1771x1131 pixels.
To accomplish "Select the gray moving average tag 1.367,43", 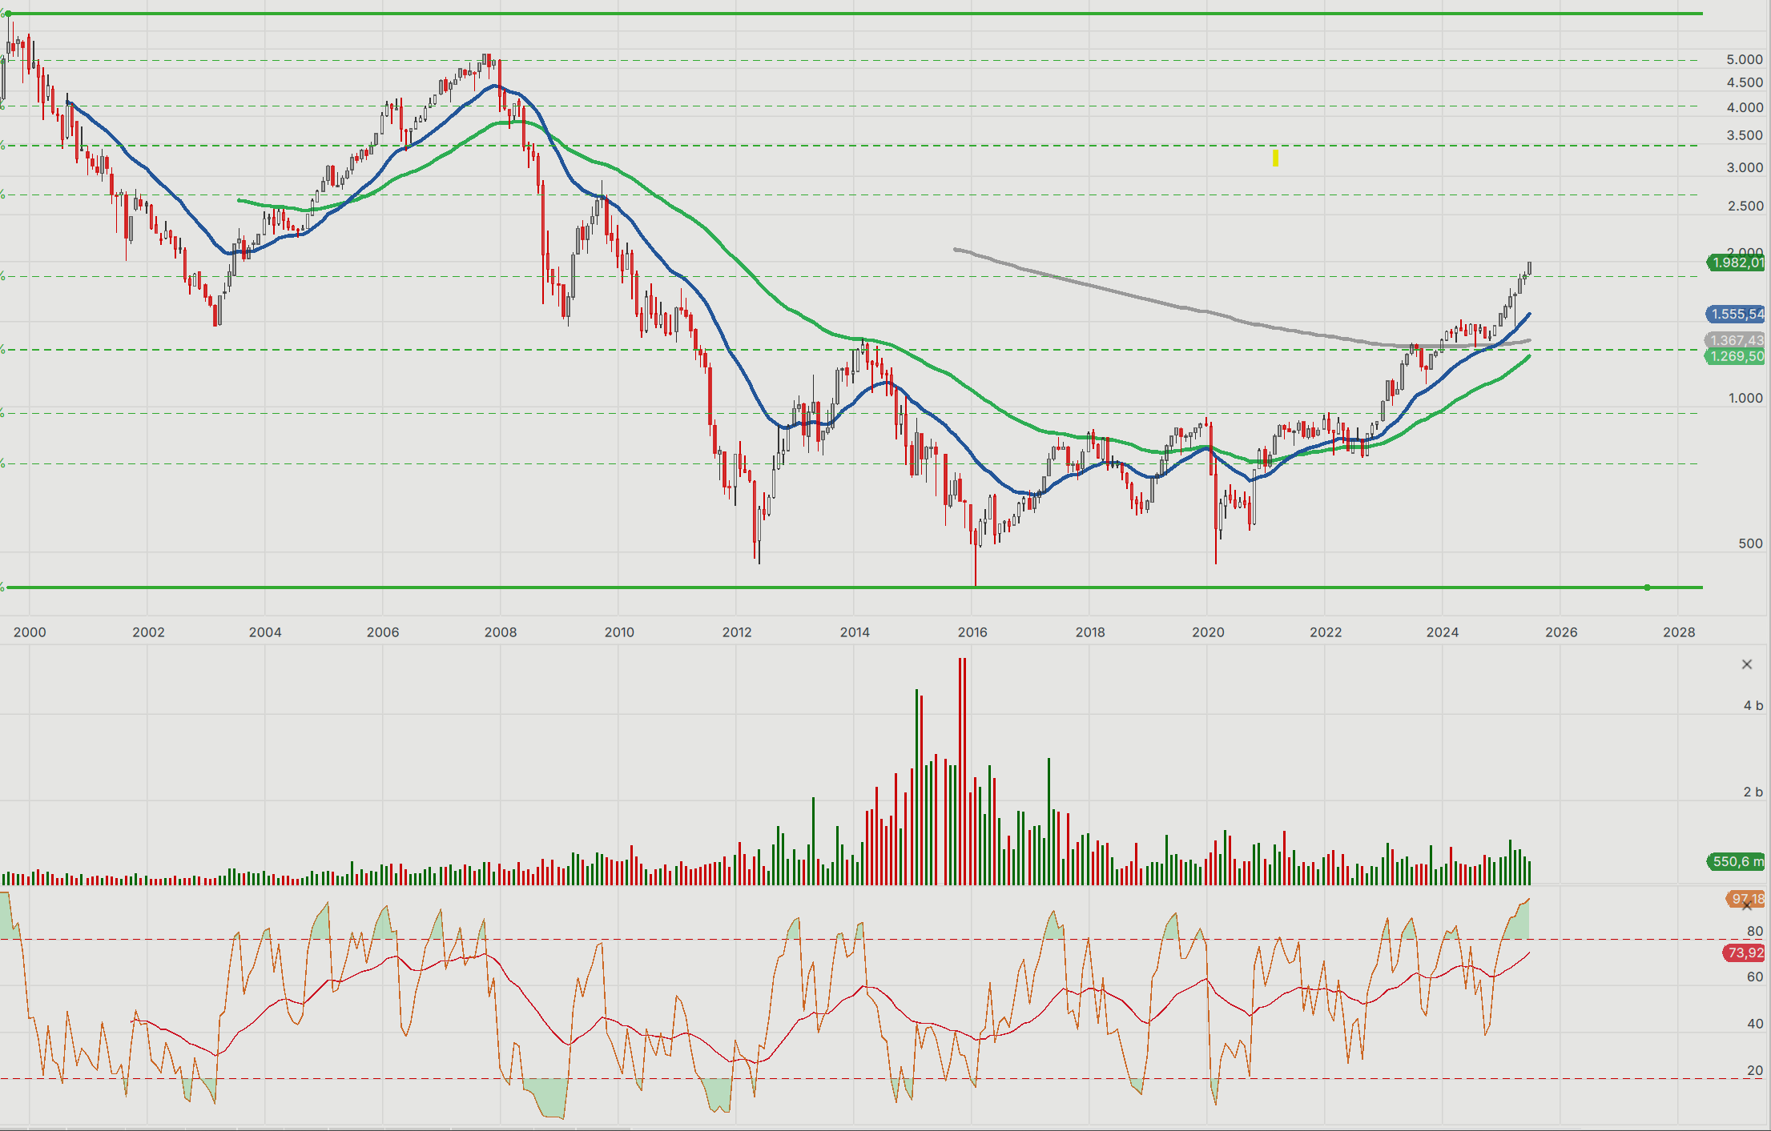I will pos(1736,340).
